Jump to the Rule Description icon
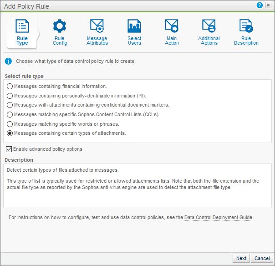275x266 pixels. click(246, 26)
